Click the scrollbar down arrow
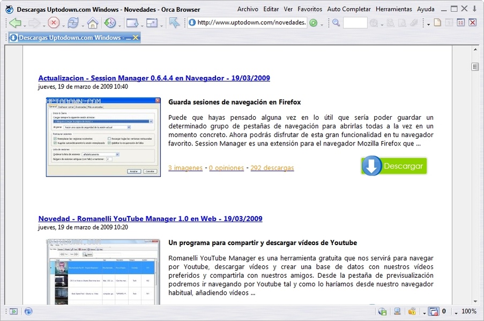 475,301
